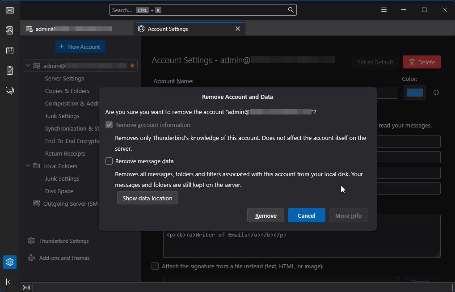Open the Address Book space
455x292 pixels.
pos(9,30)
